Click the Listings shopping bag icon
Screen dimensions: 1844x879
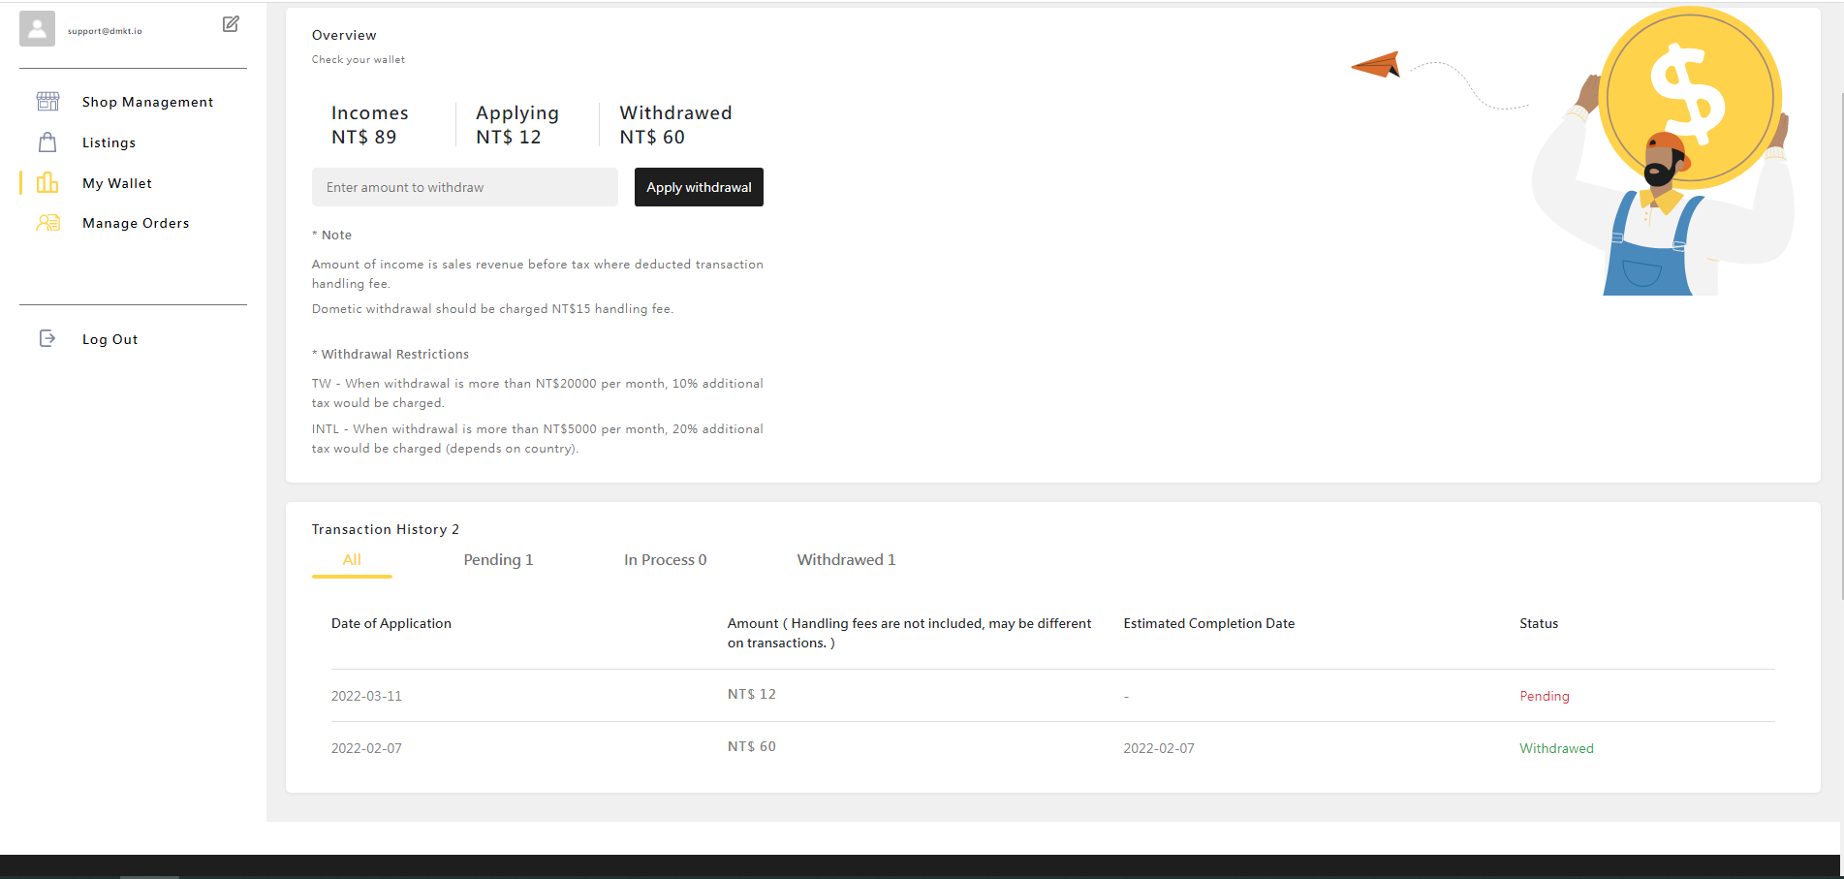click(47, 142)
